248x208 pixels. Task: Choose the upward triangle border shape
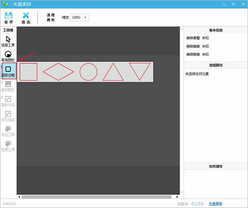pyautogui.click(x=113, y=72)
